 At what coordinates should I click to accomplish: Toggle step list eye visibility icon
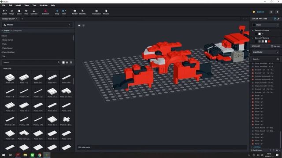tap(277, 150)
